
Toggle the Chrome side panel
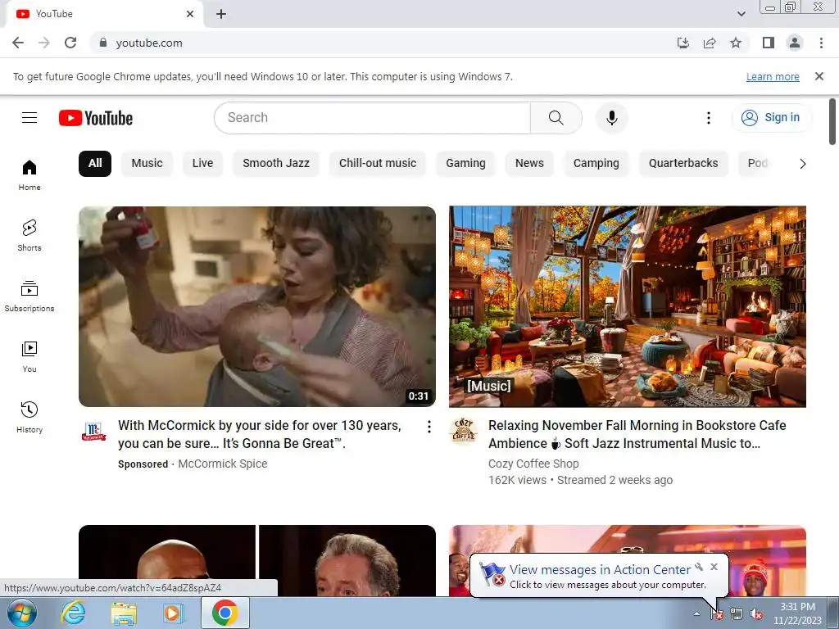[x=769, y=43]
